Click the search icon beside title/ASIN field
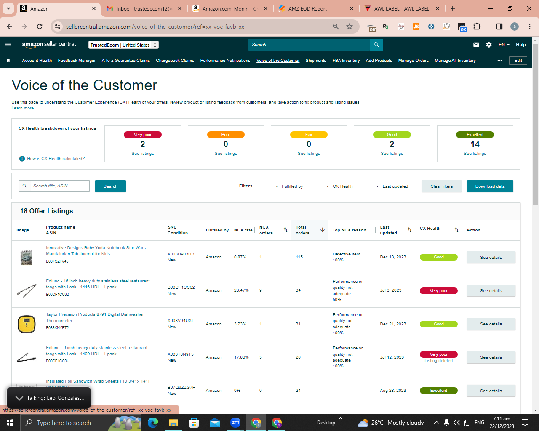Screen dimensions: 539x431 click(x=24, y=186)
